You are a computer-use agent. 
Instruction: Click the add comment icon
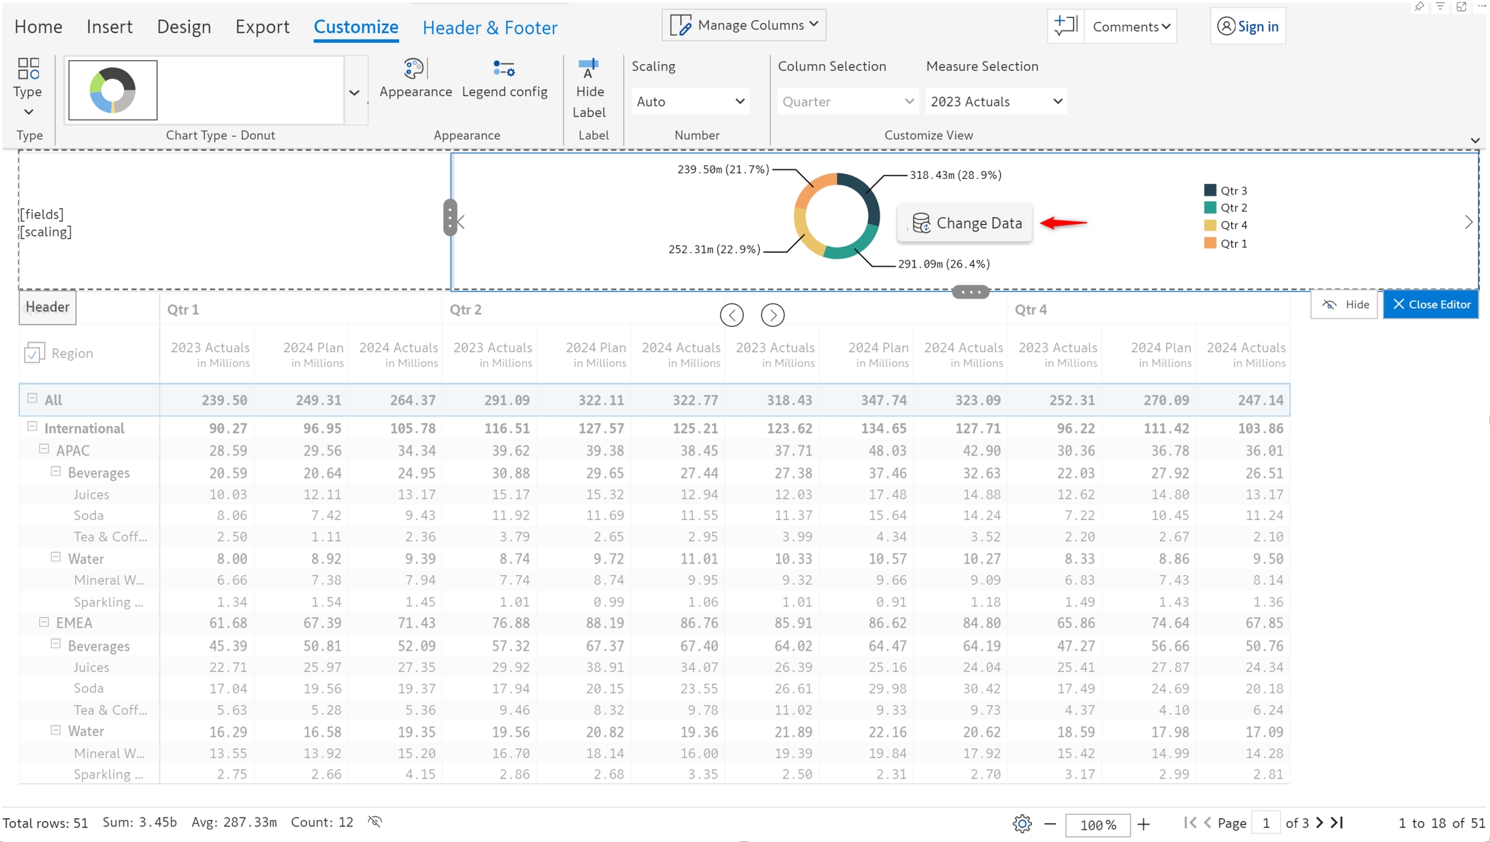coord(1064,26)
